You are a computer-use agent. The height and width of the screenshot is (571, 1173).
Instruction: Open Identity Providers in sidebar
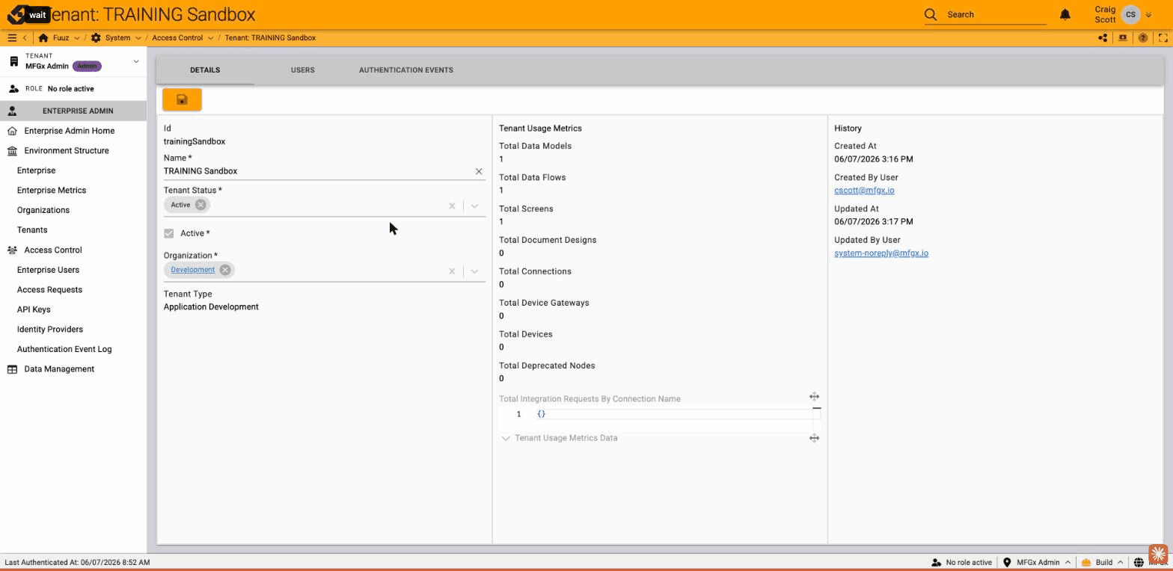[x=50, y=330]
